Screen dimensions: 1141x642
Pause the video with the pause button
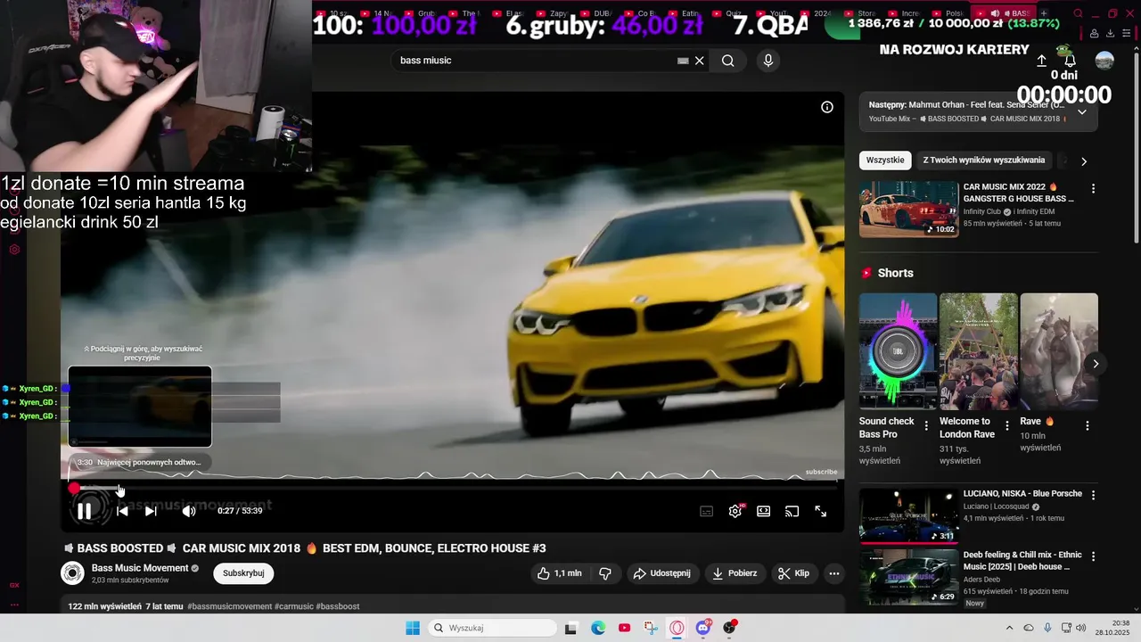coord(84,511)
